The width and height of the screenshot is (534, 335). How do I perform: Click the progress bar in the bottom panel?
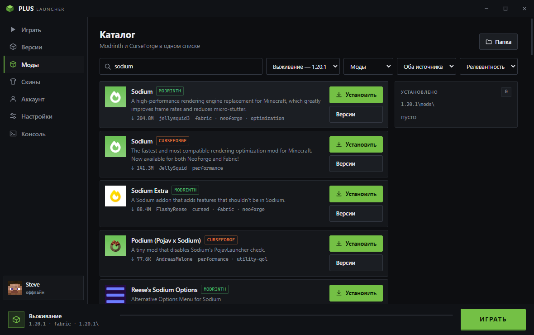point(286,315)
